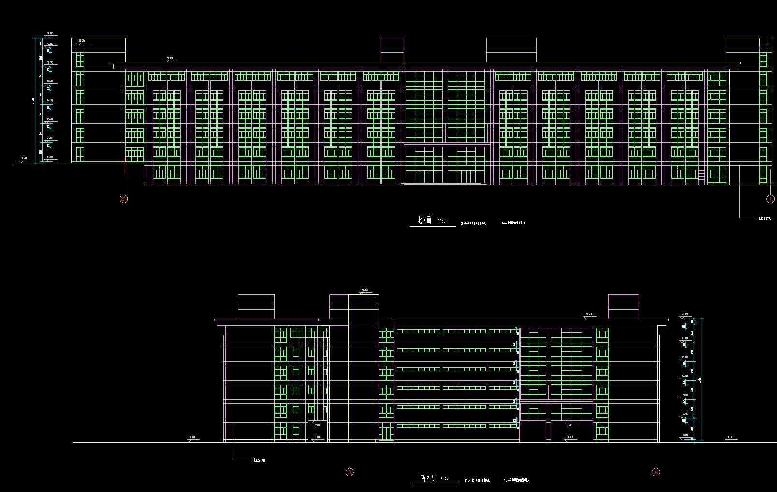Image resolution: width=777 pixels, height=492 pixels.
Task: Click the 1:150 scale beside 北立面
Action: (x=441, y=221)
